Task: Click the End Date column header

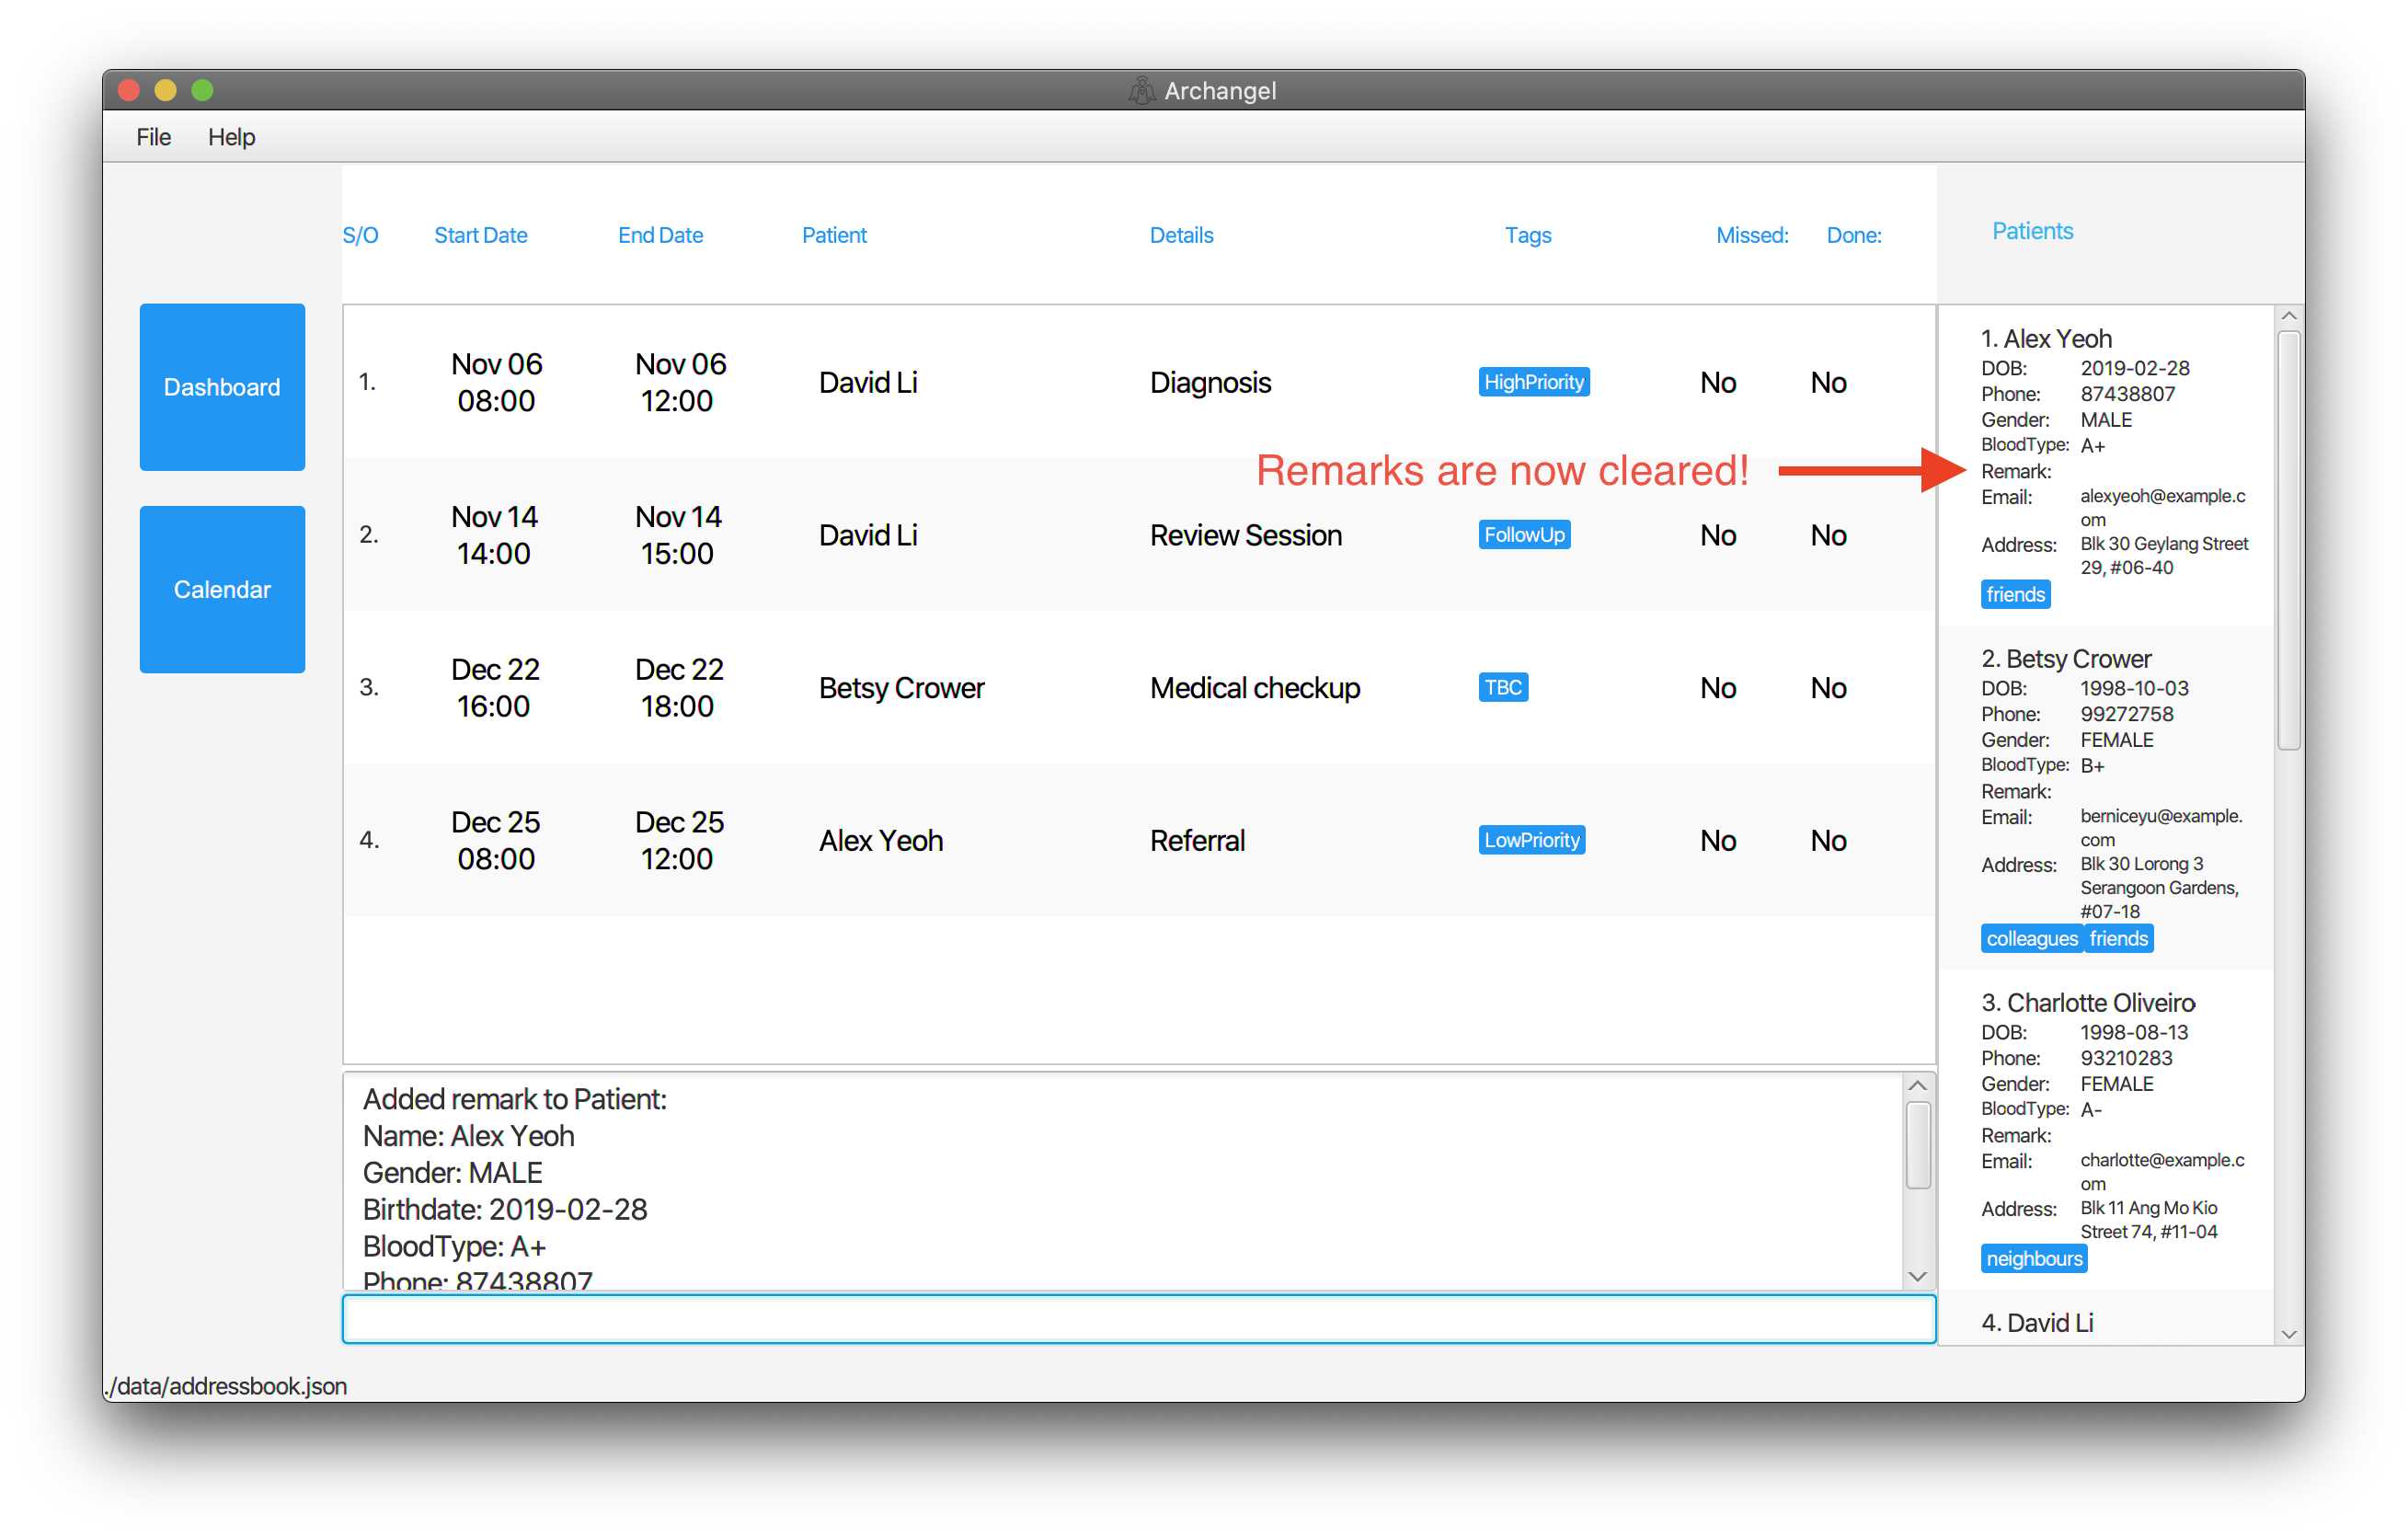Action: click(x=660, y=235)
